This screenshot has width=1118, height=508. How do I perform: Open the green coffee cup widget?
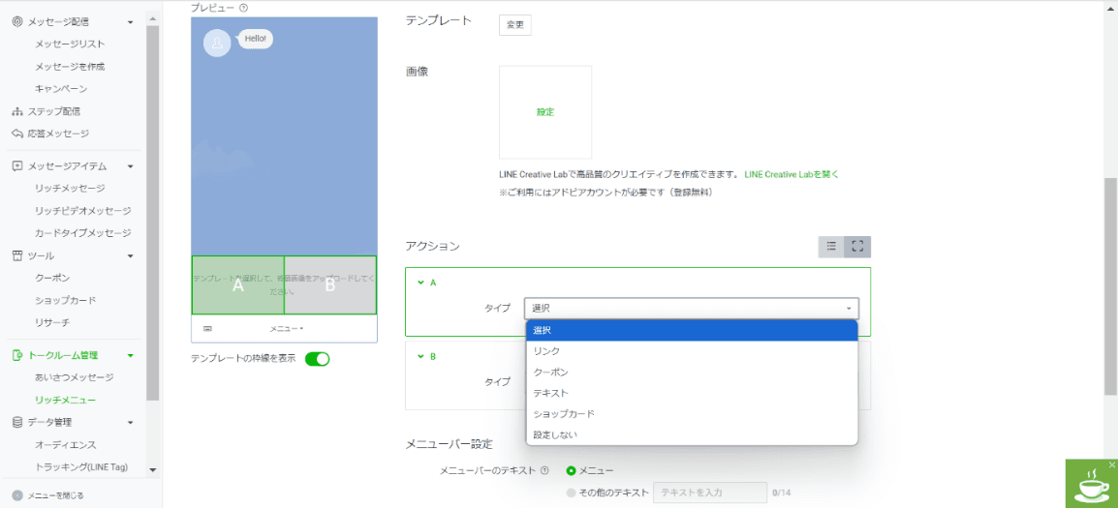(x=1091, y=484)
